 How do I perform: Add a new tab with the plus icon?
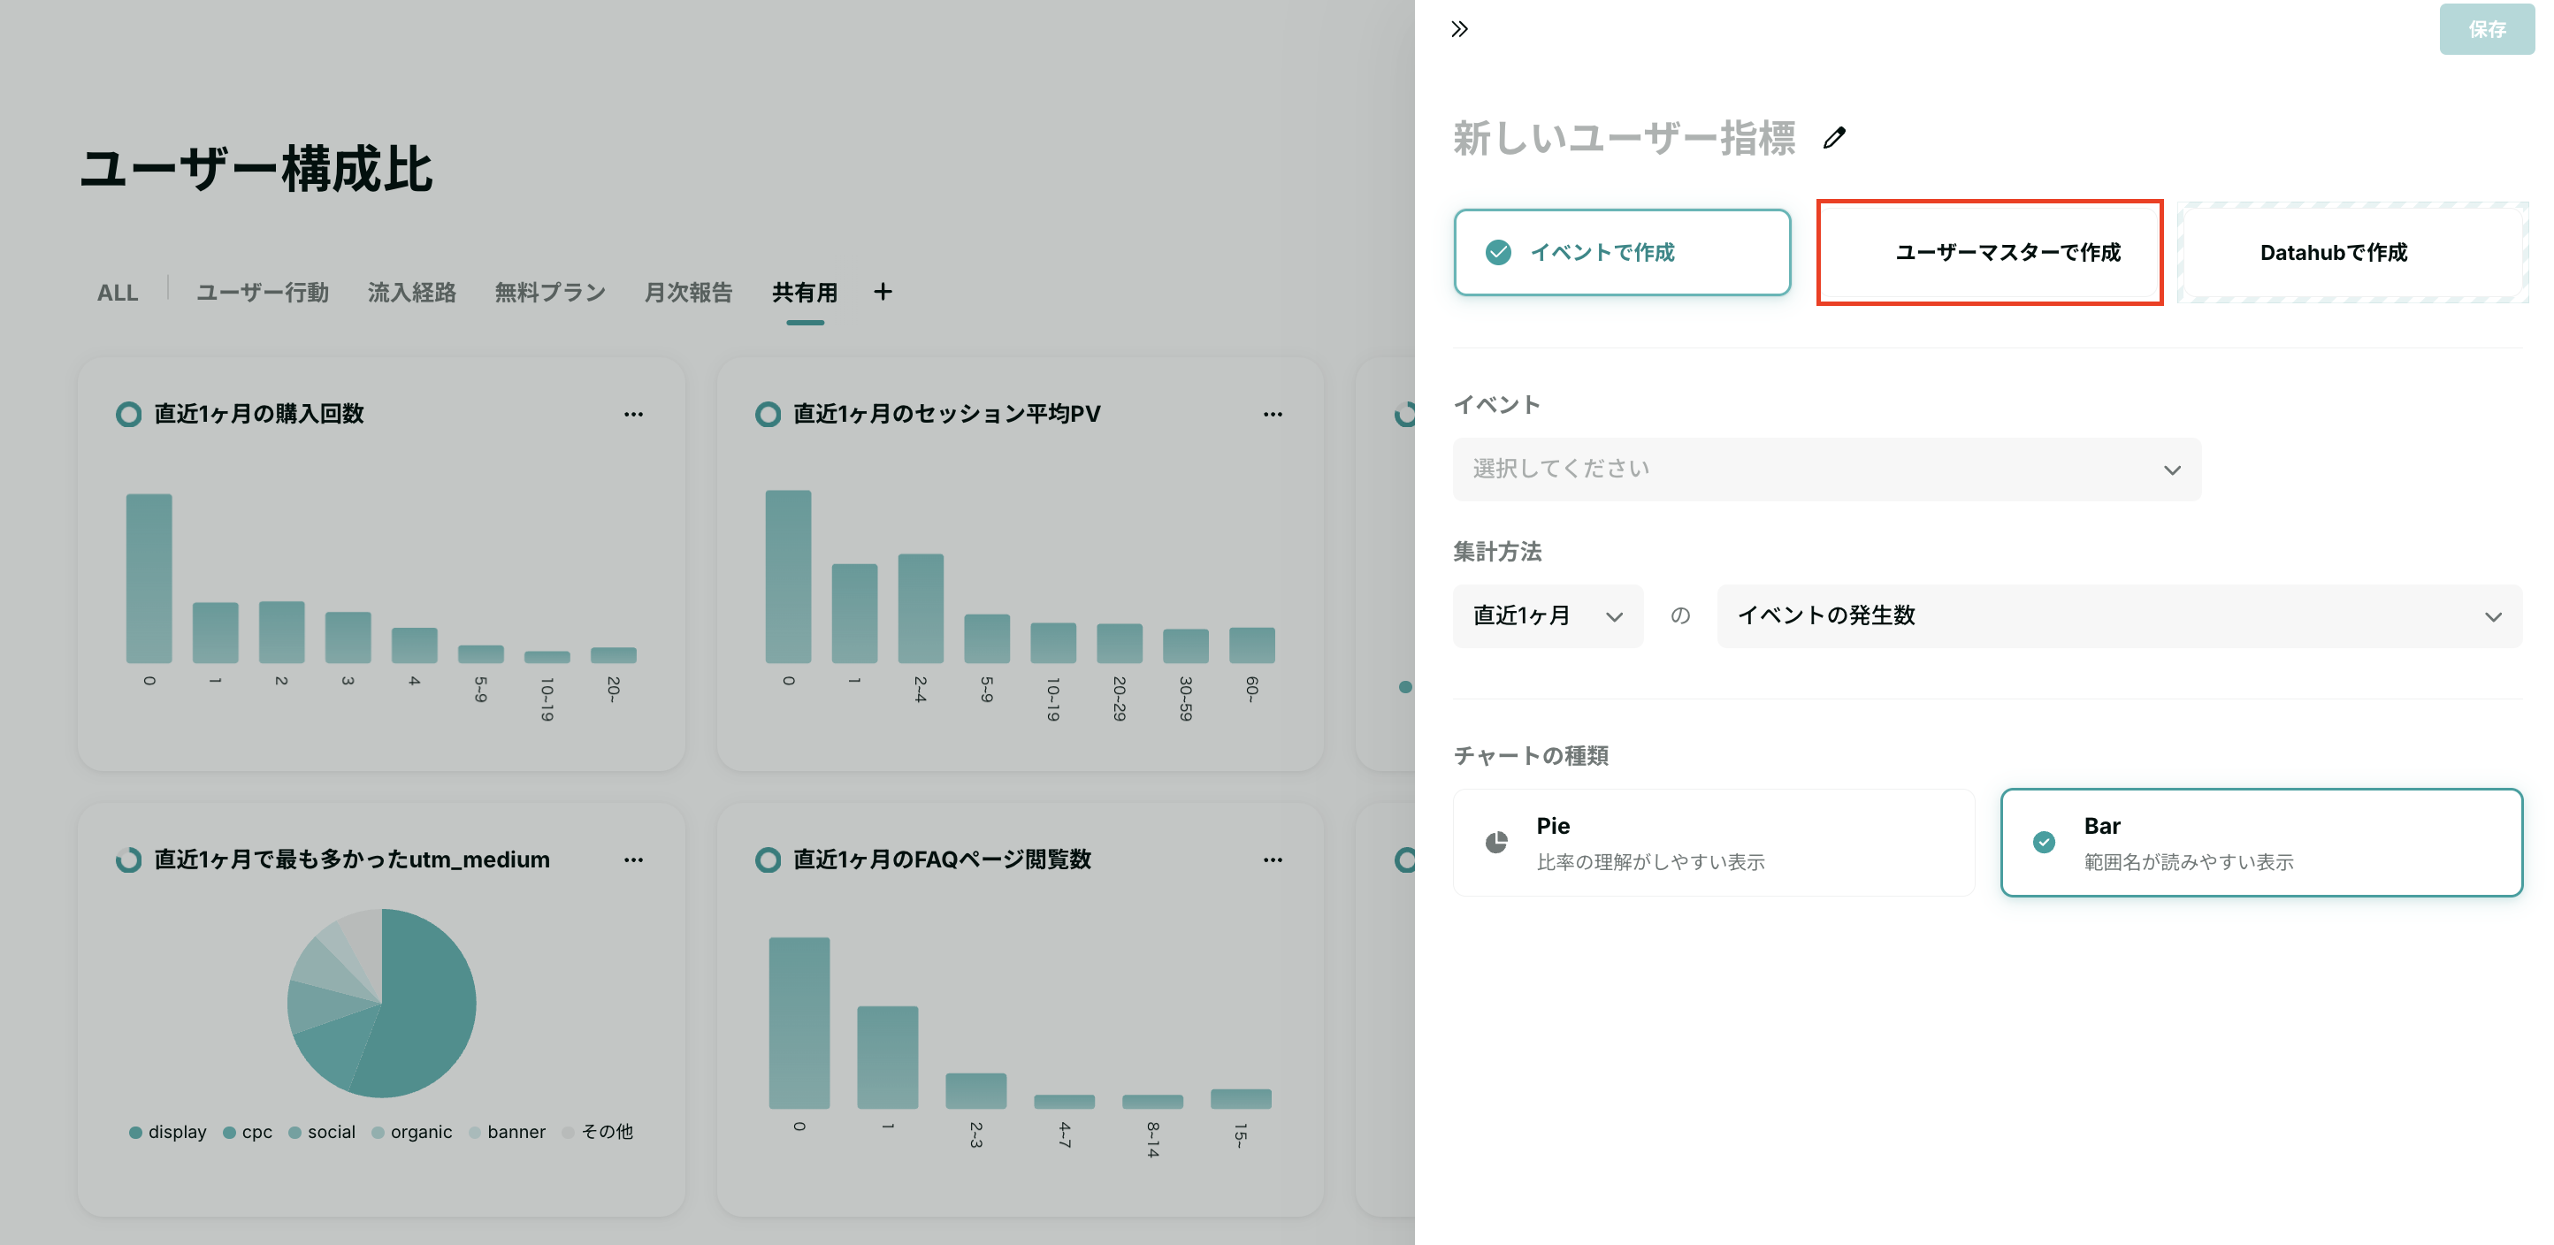coord(883,292)
